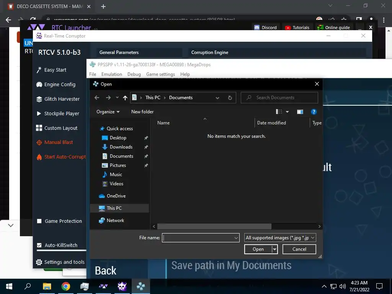Open PPSSPP File menu
The height and width of the screenshot is (294, 392).
tap(93, 74)
